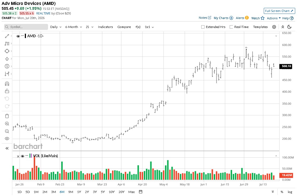Toggle log scale button
The height and width of the screenshot is (196, 302).
click(290, 192)
